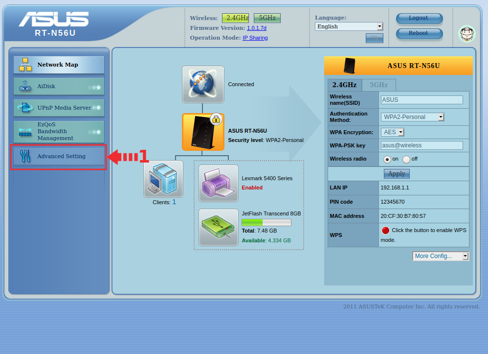
Task: Click the JetFlash USB drive icon
Action: click(x=219, y=227)
